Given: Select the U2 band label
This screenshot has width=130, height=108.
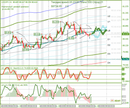Looking at the screenshot, I should pos(109,16).
